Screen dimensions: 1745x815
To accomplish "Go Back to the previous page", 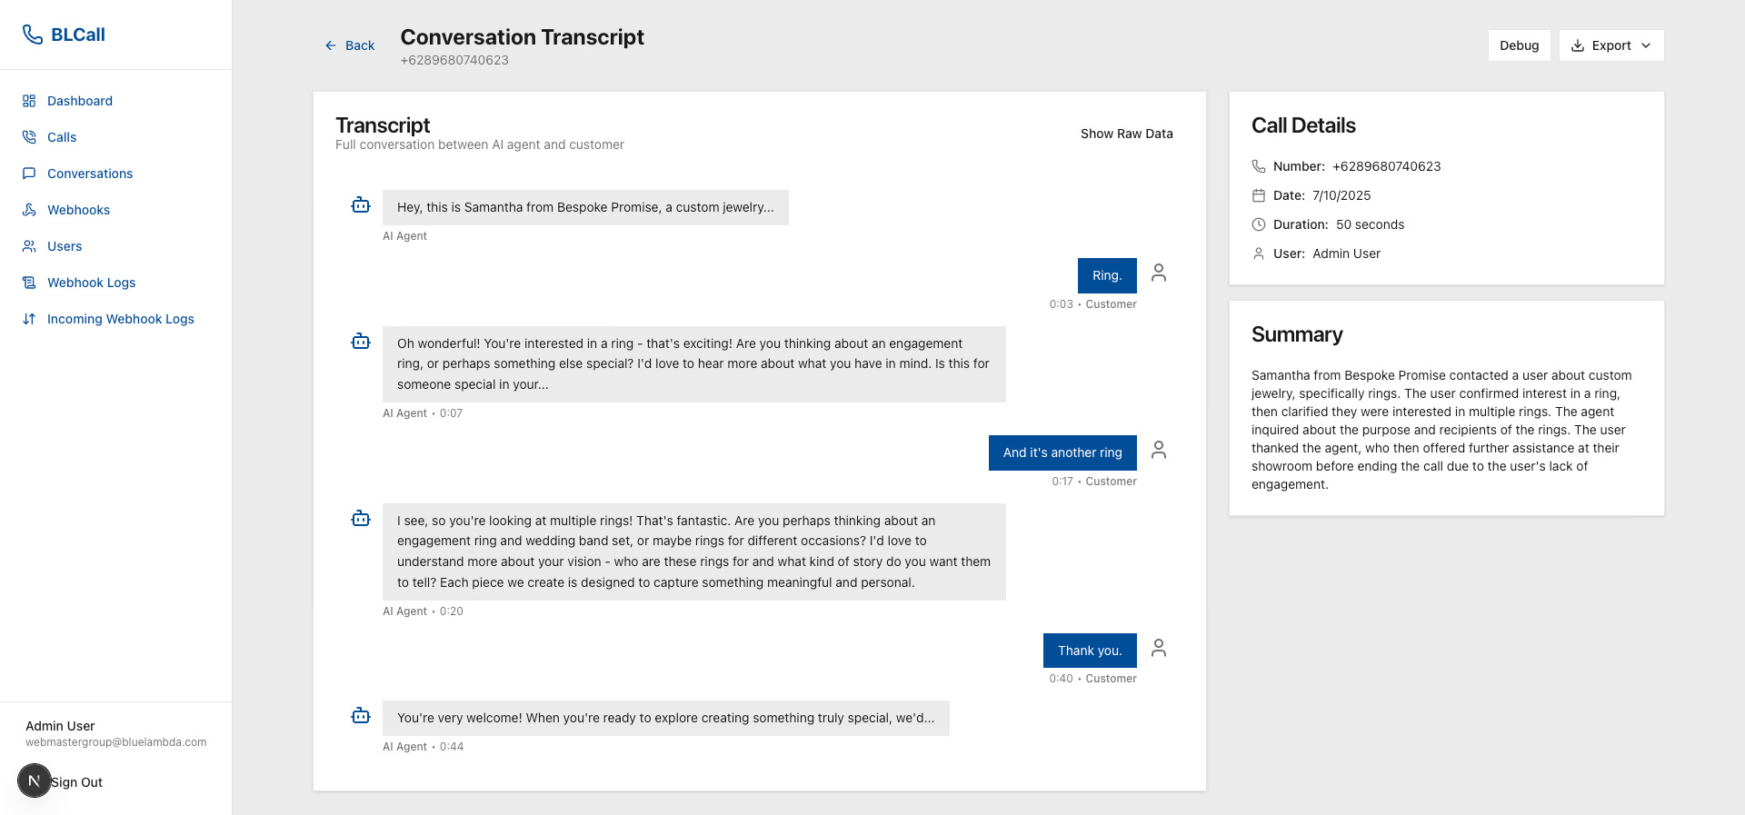I will click(x=350, y=45).
